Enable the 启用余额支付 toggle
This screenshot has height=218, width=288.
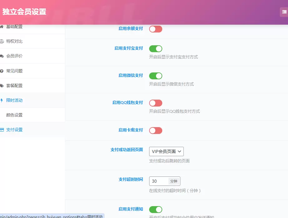click(156, 29)
